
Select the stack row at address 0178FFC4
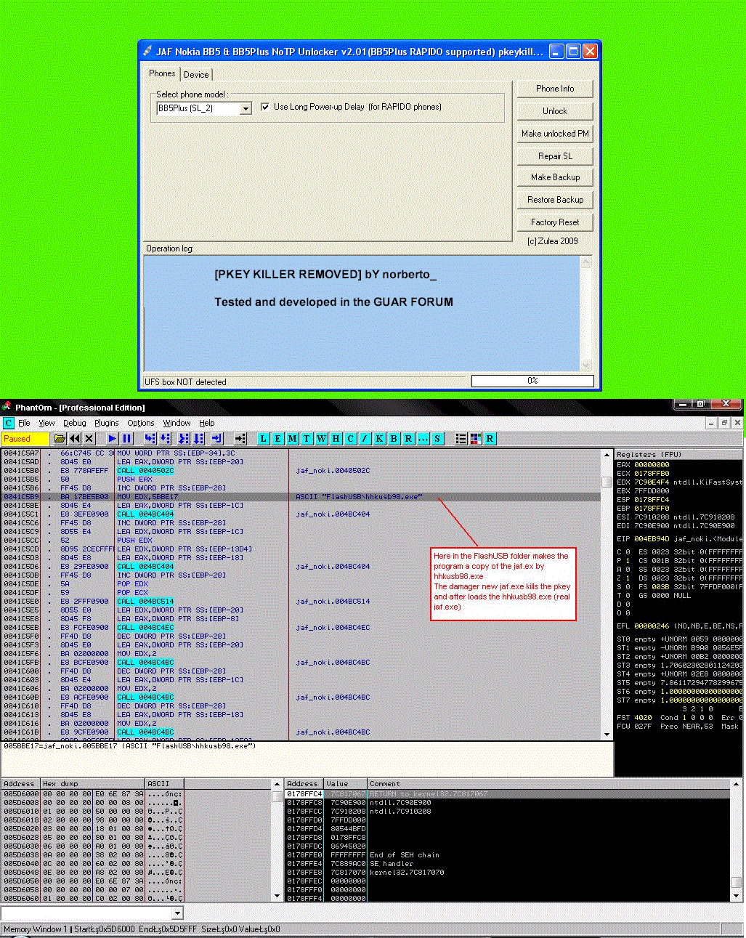[507, 794]
